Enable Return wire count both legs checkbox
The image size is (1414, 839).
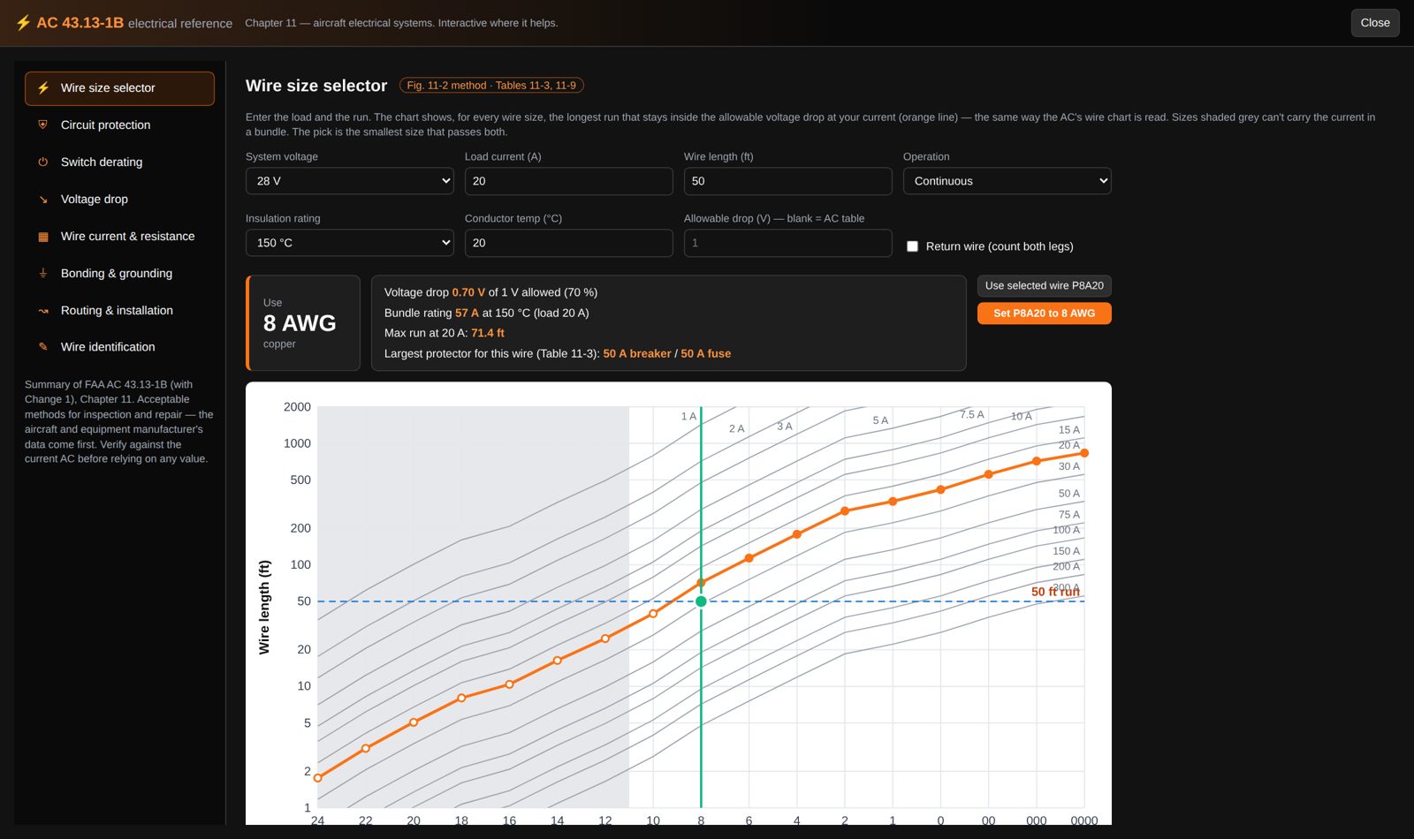[x=912, y=246]
